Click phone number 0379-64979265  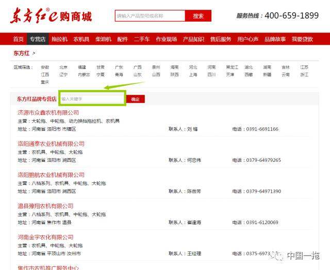(263, 160)
